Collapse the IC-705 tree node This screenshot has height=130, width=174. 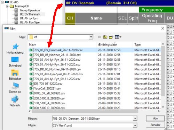[2, 2]
